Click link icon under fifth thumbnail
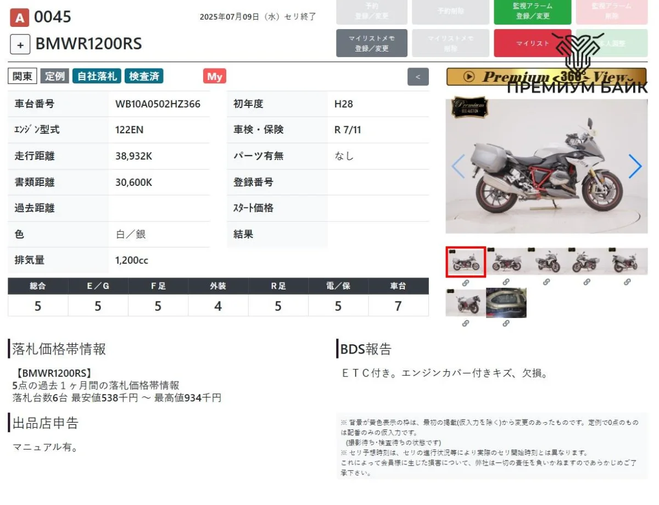 (627, 282)
